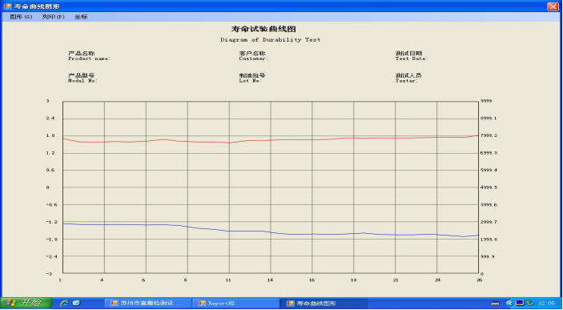Launch Internet Explorer from quick launch
The image size is (563, 310).
click(65, 304)
